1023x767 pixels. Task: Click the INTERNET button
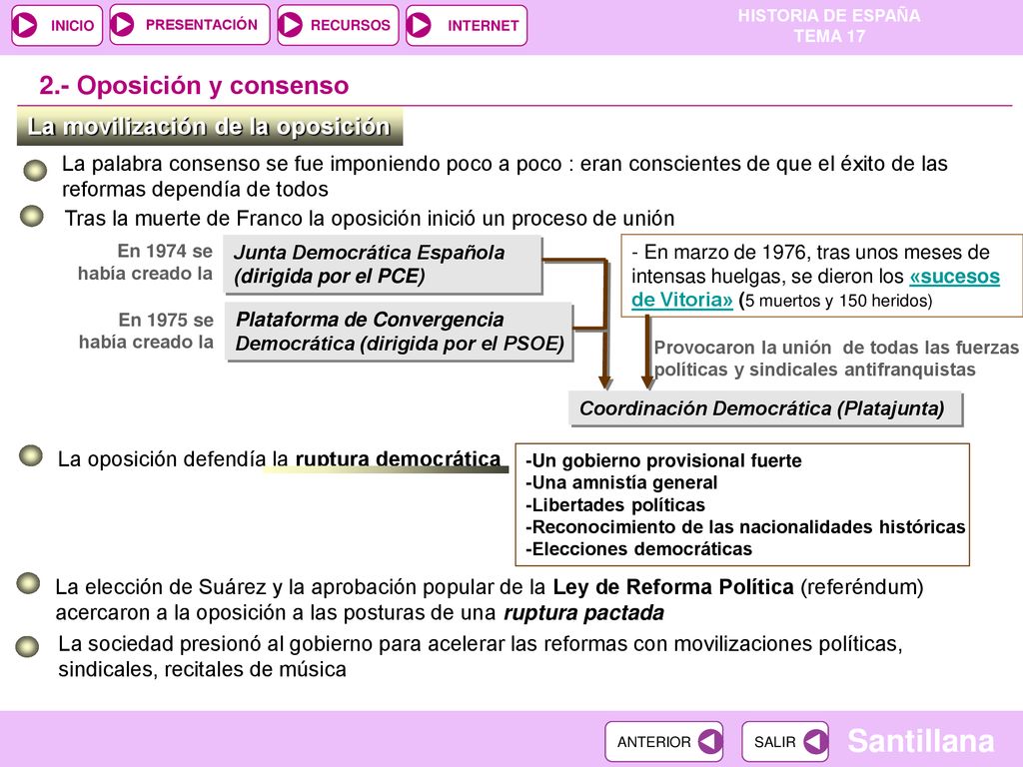tap(466, 25)
